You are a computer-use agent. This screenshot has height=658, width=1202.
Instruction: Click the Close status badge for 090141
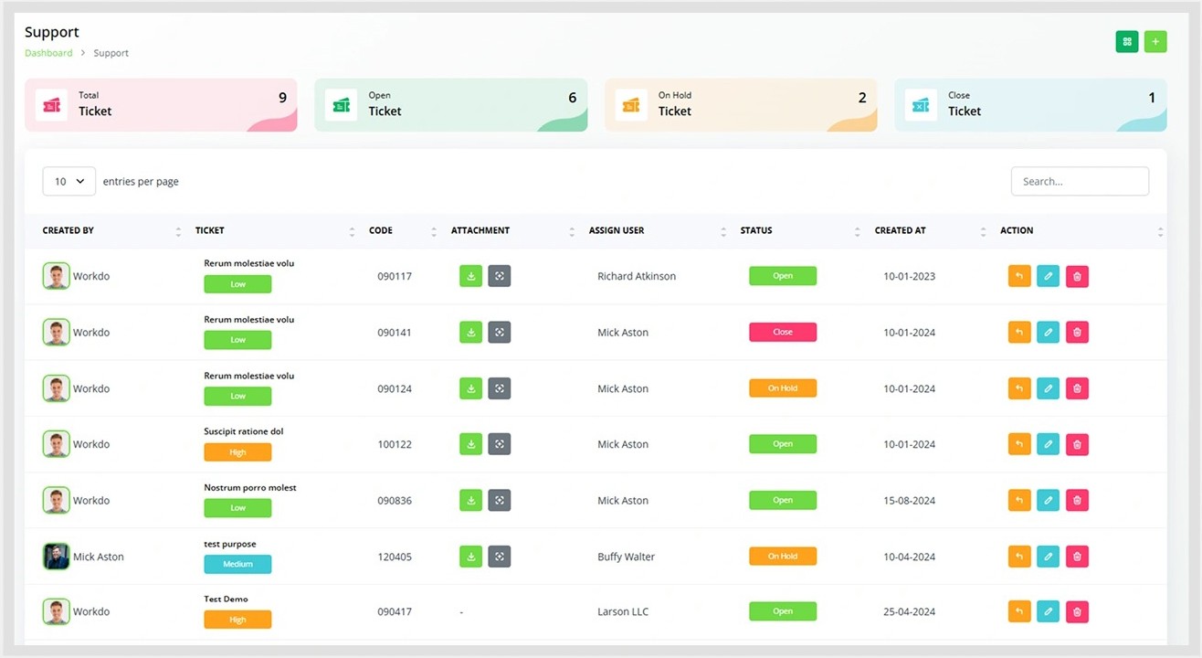click(x=783, y=333)
